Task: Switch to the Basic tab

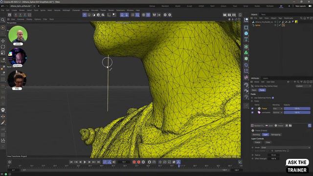Action: pyautogui.click(x=254, y=90)
